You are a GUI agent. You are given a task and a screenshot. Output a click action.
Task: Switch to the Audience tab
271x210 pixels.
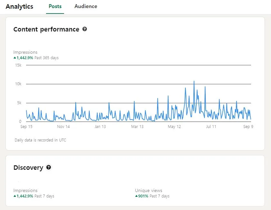(86, 6)
